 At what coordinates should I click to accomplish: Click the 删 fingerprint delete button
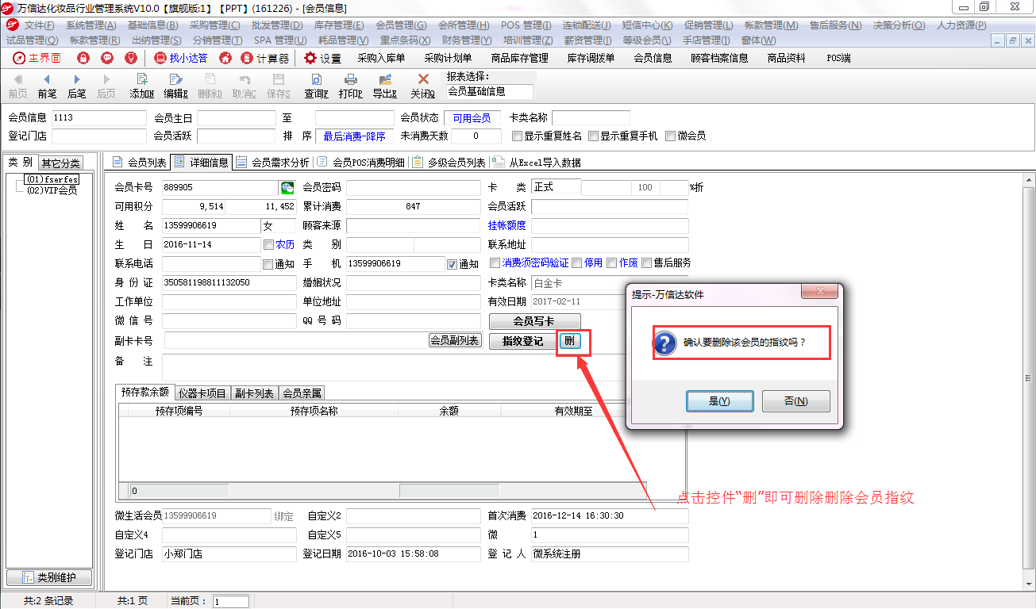point(570,341)
